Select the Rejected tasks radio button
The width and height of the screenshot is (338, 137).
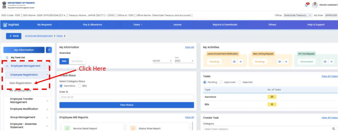[240, 82]
